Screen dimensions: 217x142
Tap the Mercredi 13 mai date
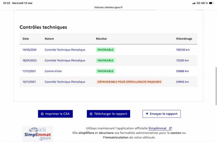click(22, 3)
